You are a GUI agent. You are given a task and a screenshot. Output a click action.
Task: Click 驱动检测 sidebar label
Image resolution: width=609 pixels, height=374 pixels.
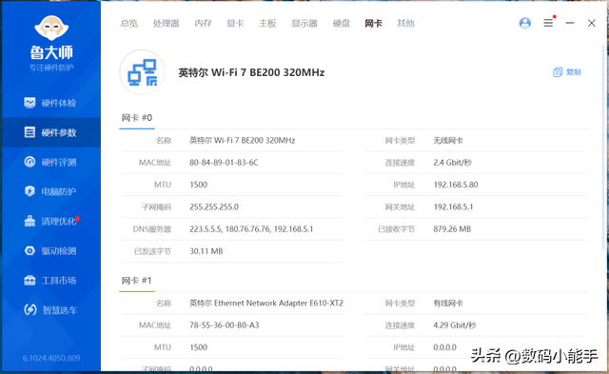pos(59,251)
